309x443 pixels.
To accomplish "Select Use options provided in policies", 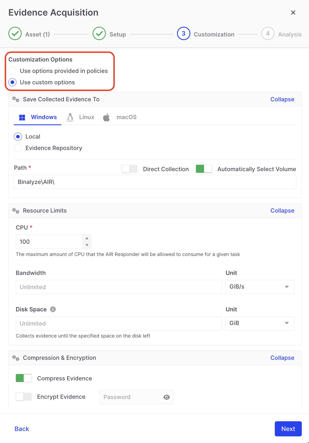I will [13, 71].
